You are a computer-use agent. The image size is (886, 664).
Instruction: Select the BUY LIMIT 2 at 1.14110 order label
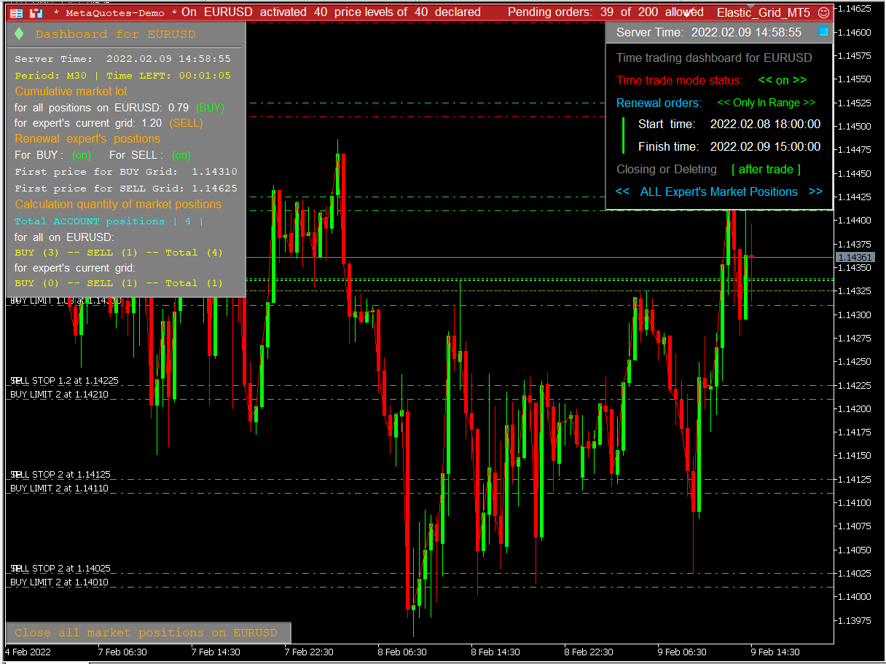click(x=59, y=489)
